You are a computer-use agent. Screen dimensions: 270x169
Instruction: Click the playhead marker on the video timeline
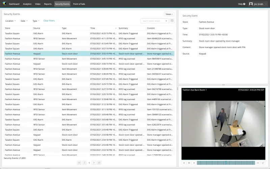(226, 163)
